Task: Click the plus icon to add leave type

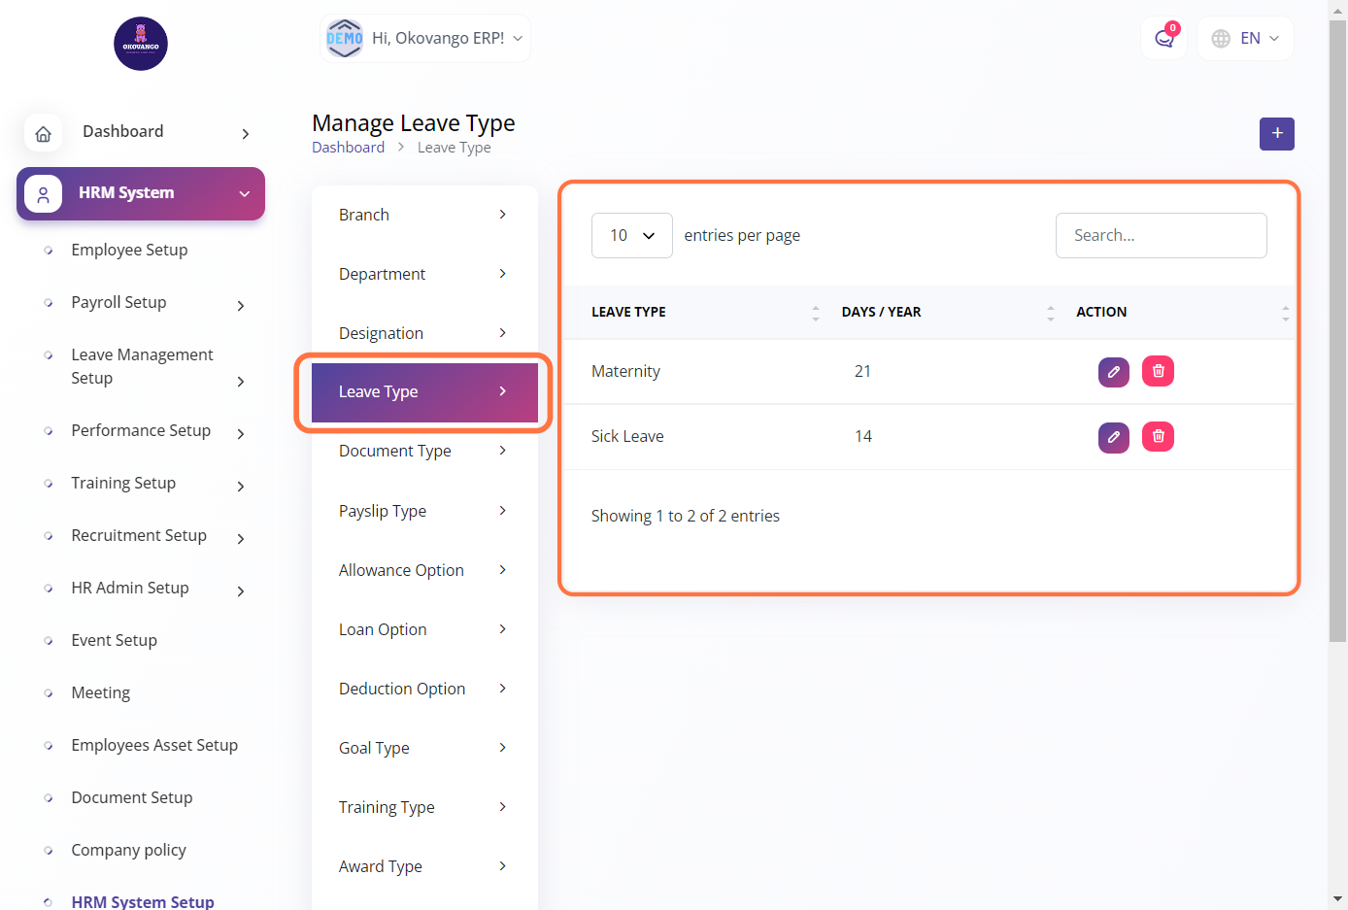Action: pos(1276,134)
